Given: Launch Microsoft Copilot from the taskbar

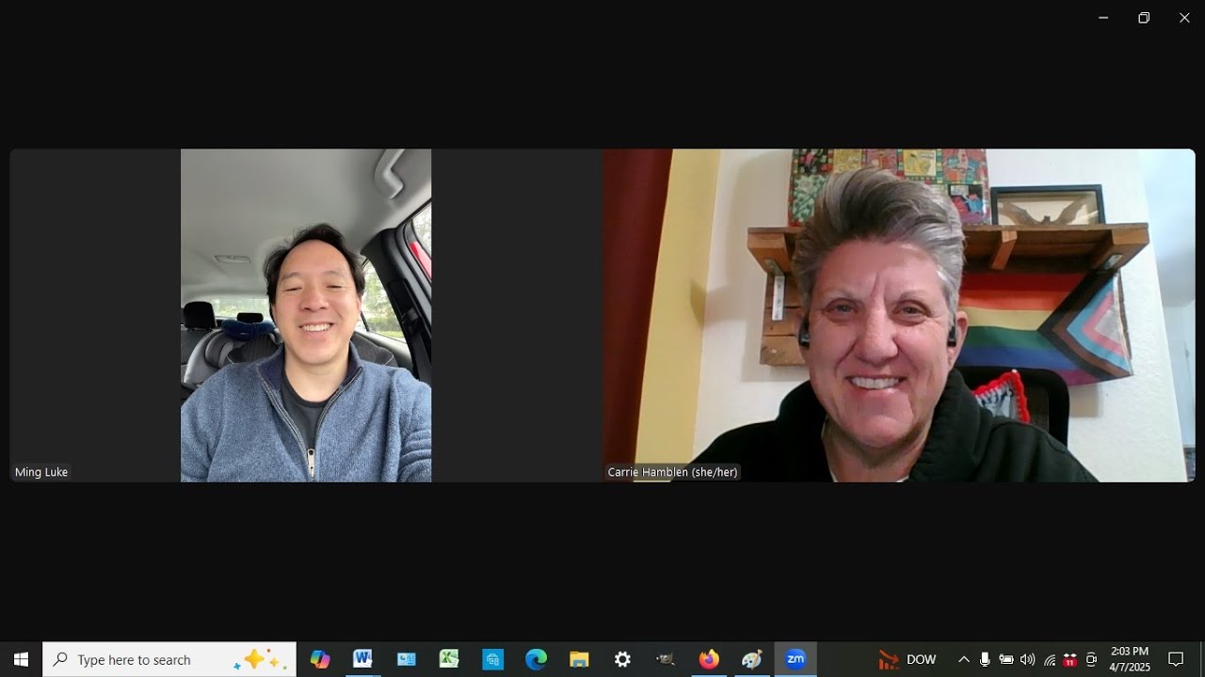Looking at the screenshot, I should coord(320,659).
